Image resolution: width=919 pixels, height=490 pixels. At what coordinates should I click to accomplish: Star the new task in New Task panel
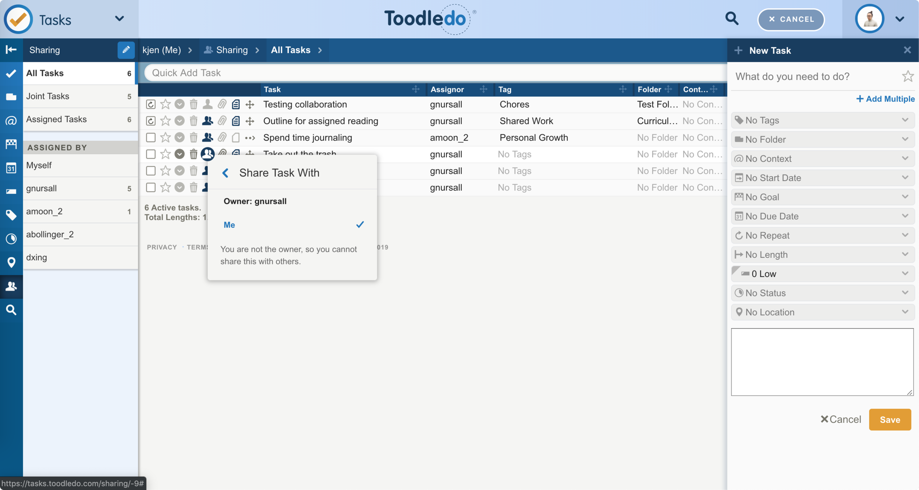(908, 76)
